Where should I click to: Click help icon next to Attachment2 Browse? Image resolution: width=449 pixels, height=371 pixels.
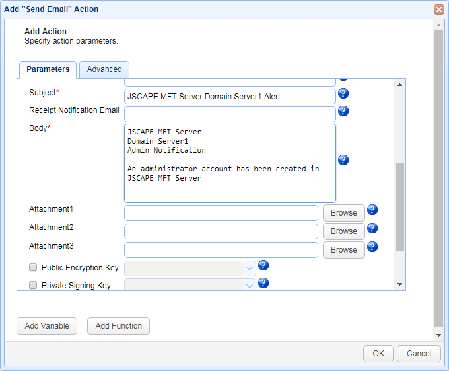tap(372, 228)
